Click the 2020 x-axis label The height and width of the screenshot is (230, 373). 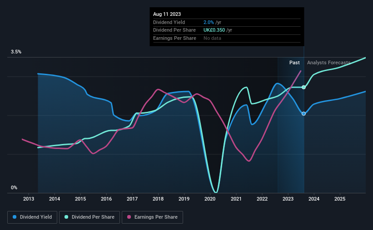click(x=210, y=199)
